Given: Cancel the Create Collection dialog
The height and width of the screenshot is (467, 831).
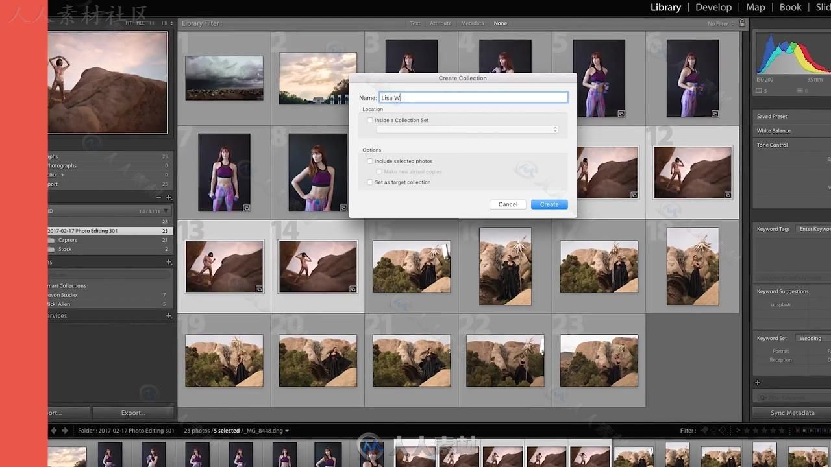Looking at the screenshot, I should 508,204.
